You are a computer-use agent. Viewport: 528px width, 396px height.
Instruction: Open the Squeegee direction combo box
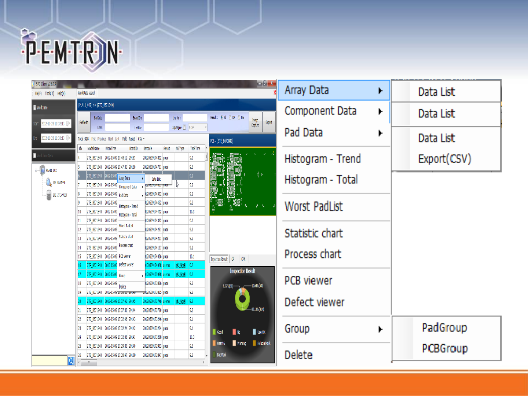(x=198, y=128)
